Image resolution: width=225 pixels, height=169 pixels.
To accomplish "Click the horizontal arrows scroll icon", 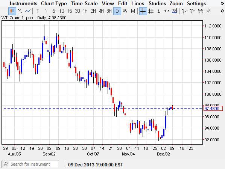I will 166,11.
